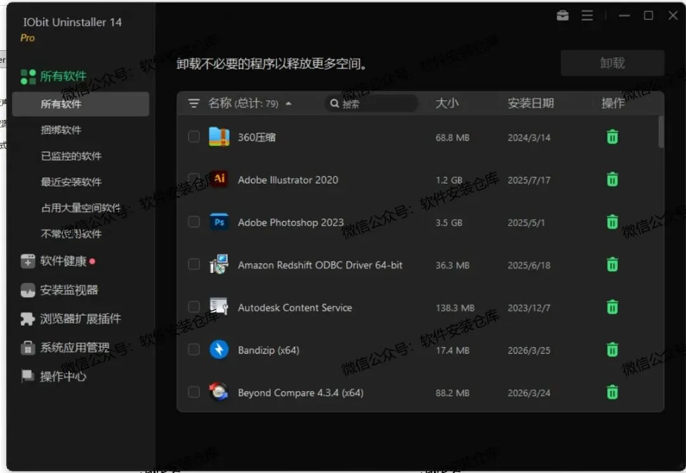Check the box for Adobe Photoshop 2023

(194, 222)
